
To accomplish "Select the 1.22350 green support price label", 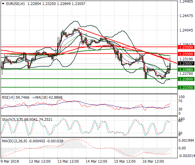I will point(186,88).
